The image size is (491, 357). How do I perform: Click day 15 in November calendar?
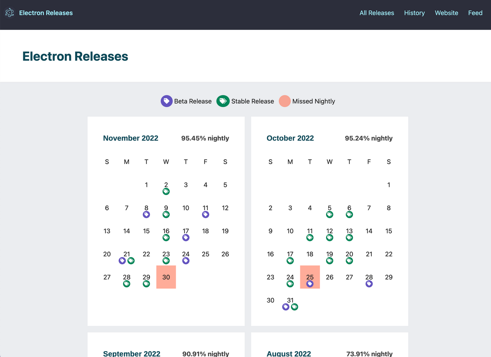[x=146, y=231]
